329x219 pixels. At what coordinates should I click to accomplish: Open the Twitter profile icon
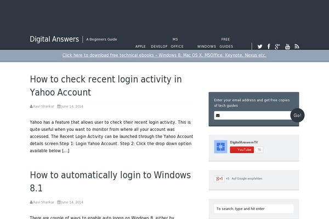pos(260,47)
